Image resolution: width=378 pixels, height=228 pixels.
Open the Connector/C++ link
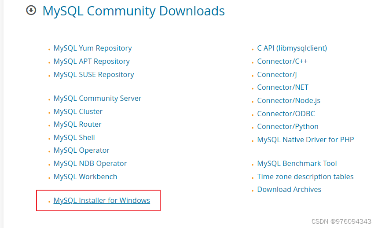pos(283,62)
